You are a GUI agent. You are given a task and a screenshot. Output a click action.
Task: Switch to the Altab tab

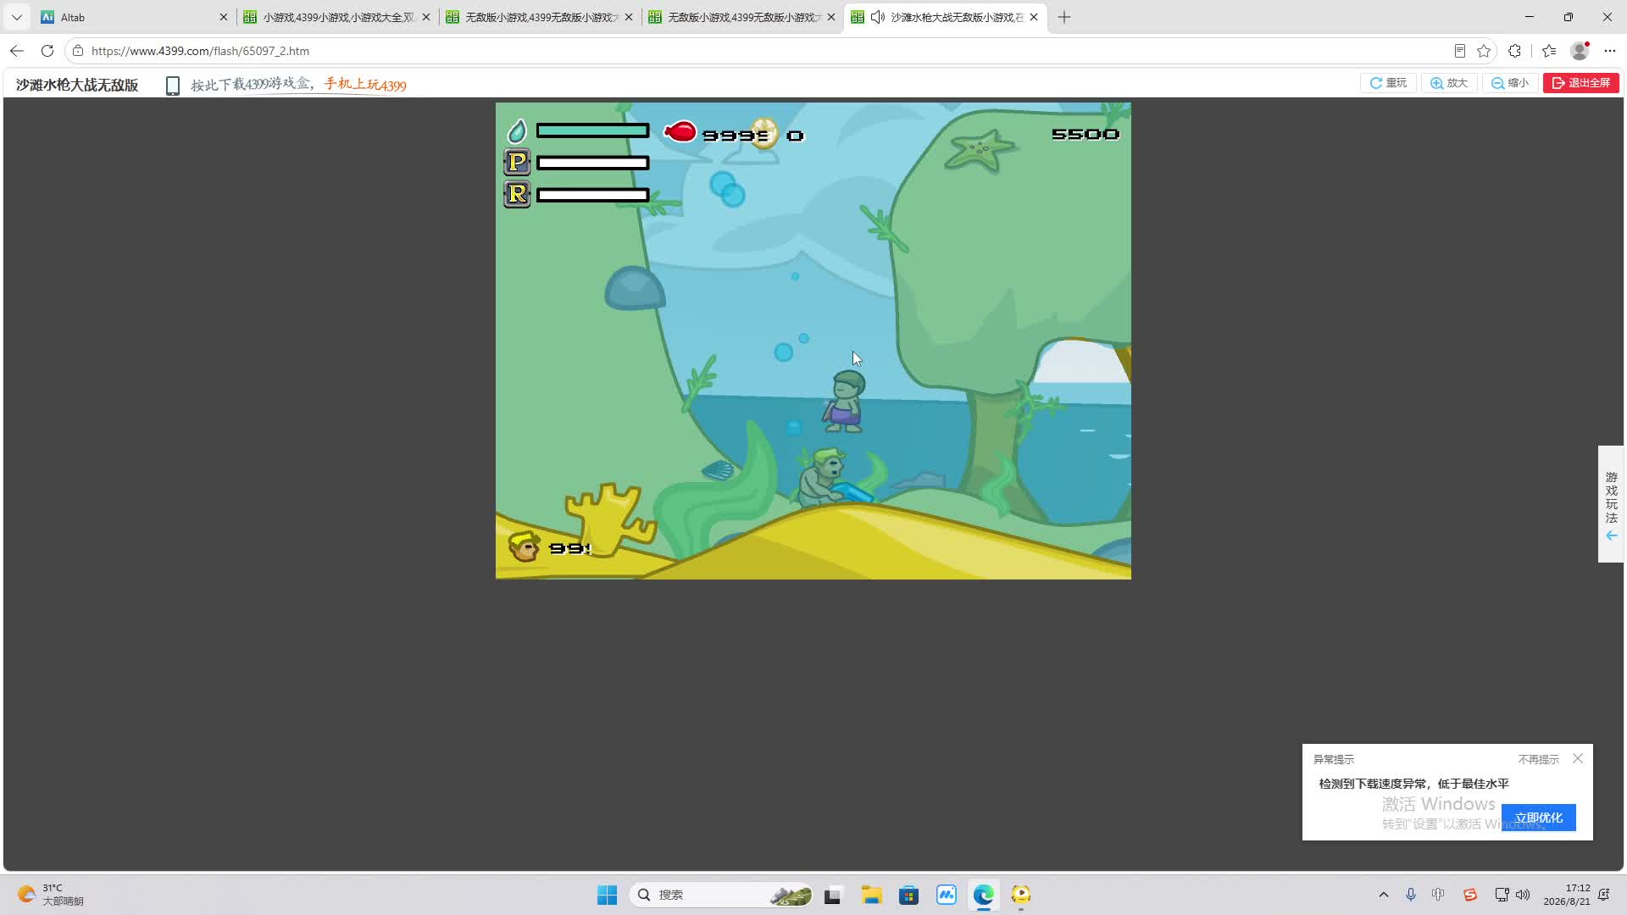[134, 17]
